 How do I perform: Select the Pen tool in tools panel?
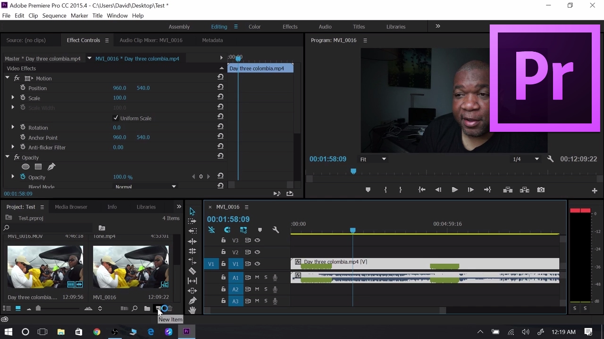pos(193,300)
